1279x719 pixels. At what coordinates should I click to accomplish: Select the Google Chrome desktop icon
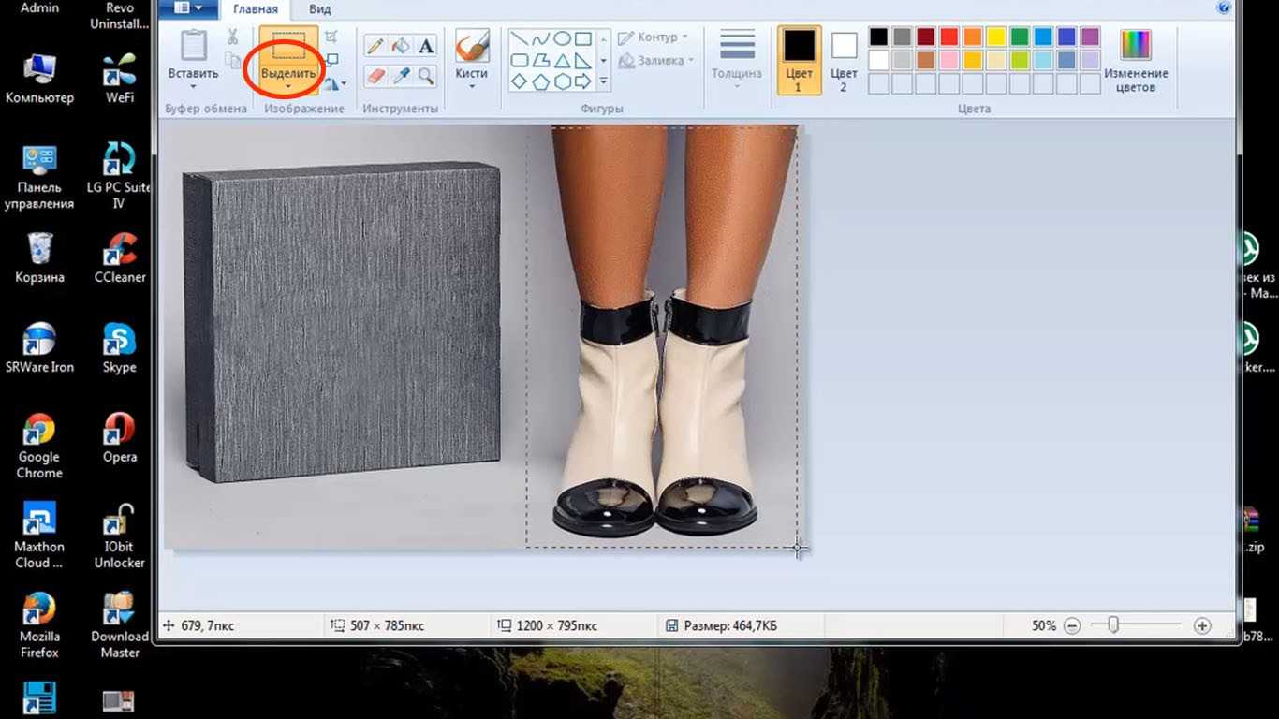coord(39,447)
